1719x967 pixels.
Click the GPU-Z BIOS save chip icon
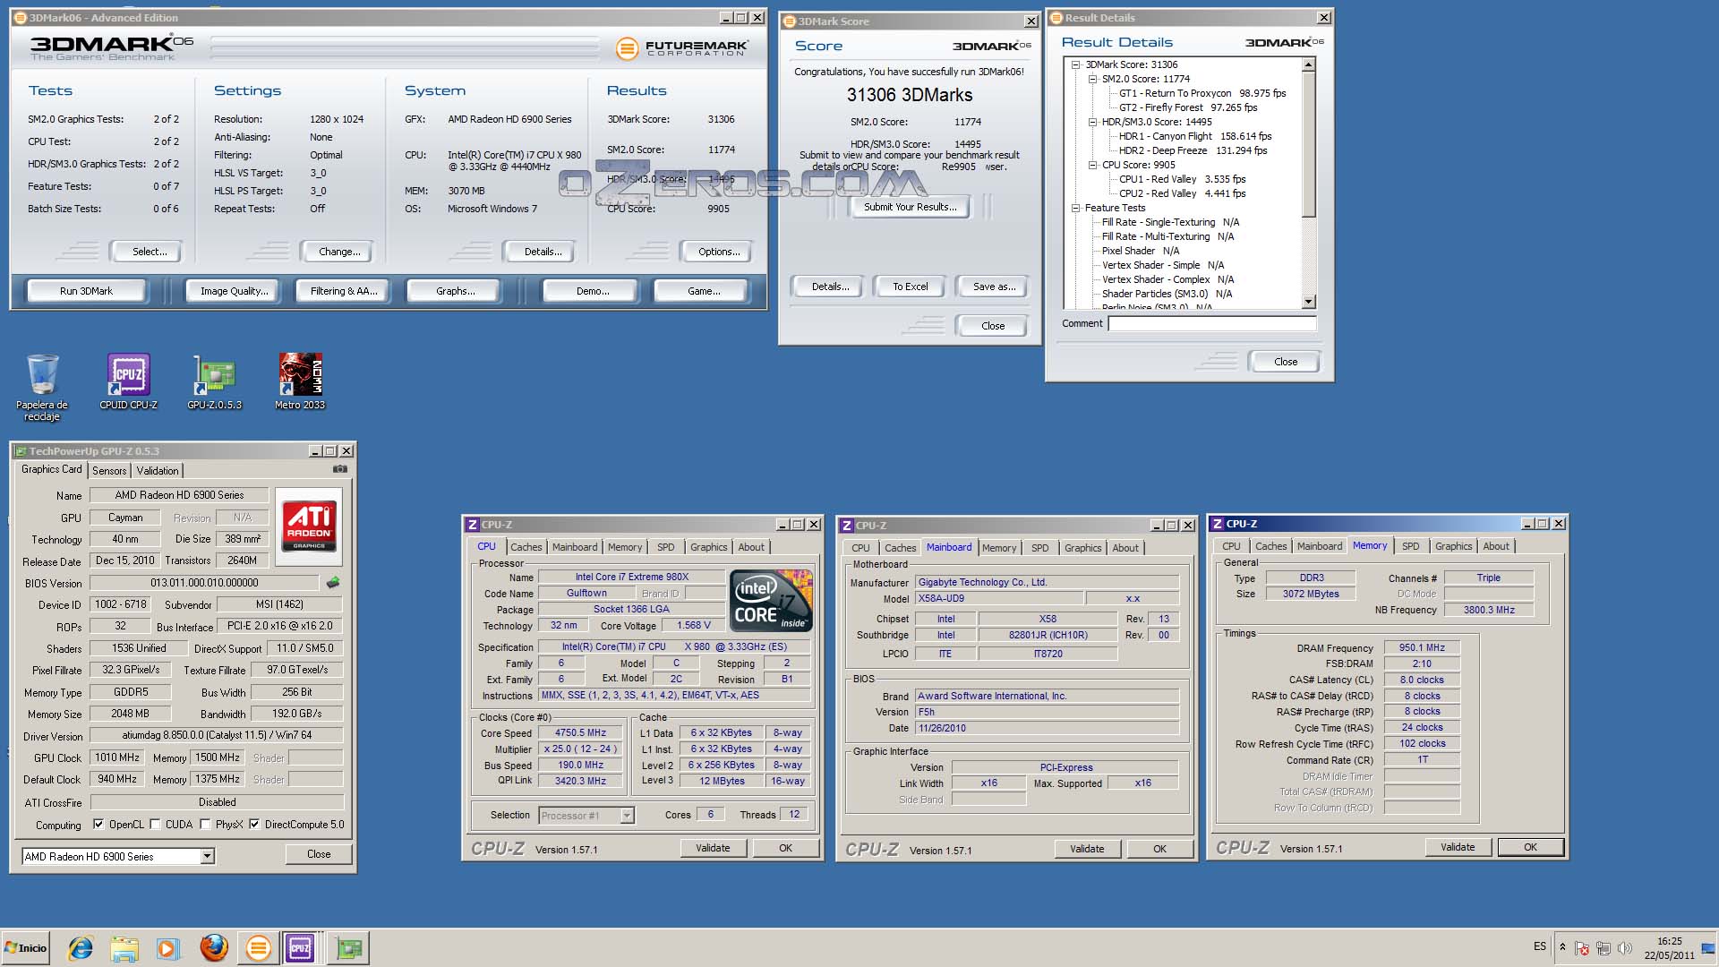(x=333, y=583)
